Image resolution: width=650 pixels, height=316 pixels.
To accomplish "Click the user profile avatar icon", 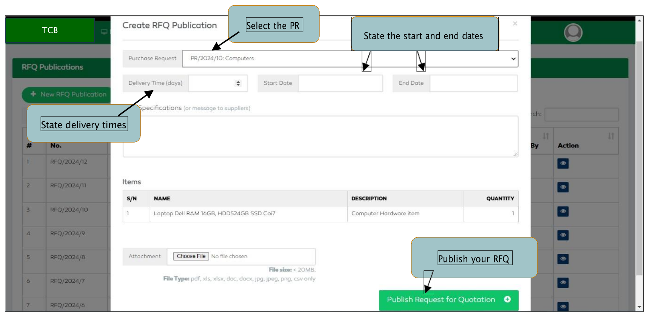I will coord(573,33).
